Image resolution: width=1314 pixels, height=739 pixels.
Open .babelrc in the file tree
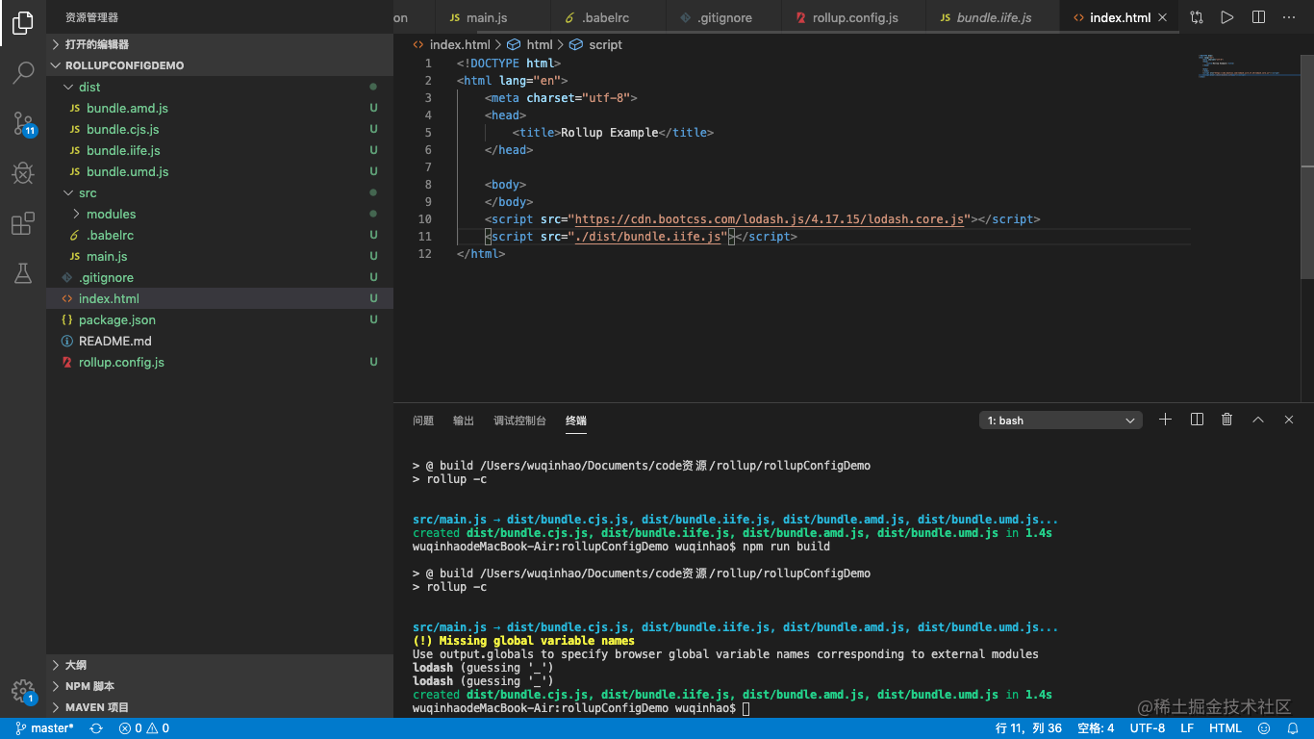[x=219, y=235]
